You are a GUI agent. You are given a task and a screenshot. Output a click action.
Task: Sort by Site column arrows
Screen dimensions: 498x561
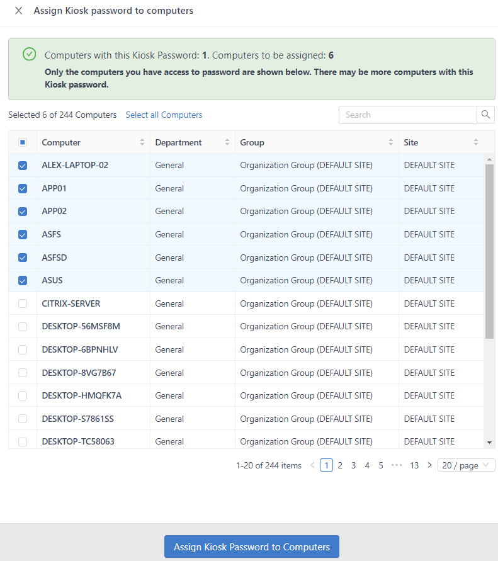pos(476,142)
